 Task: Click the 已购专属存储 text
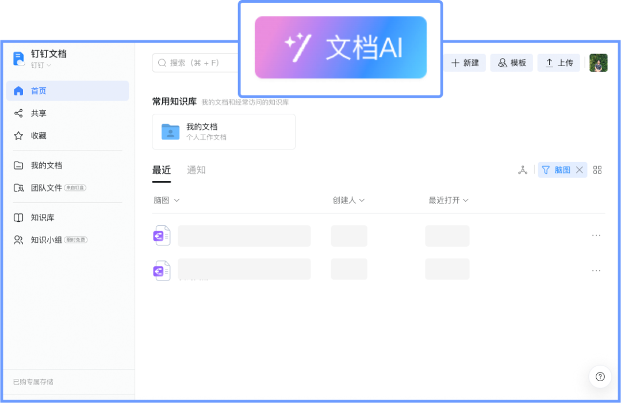tap(33, 382)
